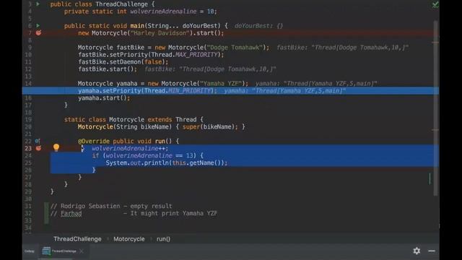Click run() in the breadcrumb bar

(163, 239)
